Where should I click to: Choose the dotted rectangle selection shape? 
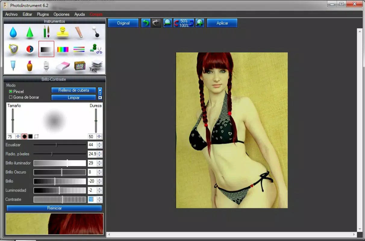point(36,136)
